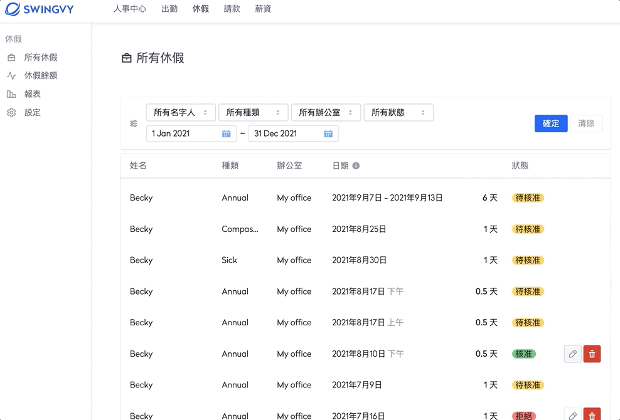620x420 pixels.
Task: Click the 清除 button
Action: pos(586,123)
